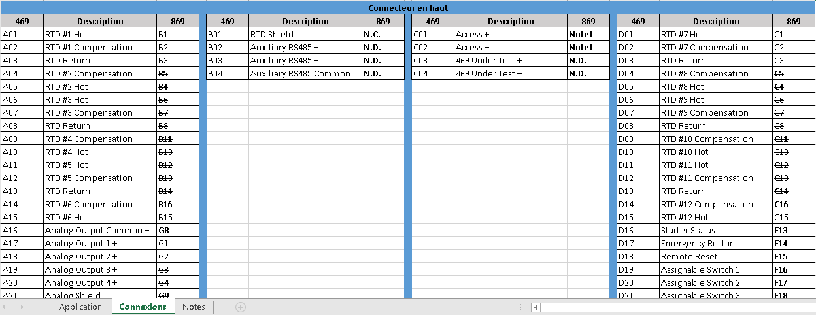Click the tab bar resize handle dots
This screenshot has height=315, width=816.
[x=520, y=307]
